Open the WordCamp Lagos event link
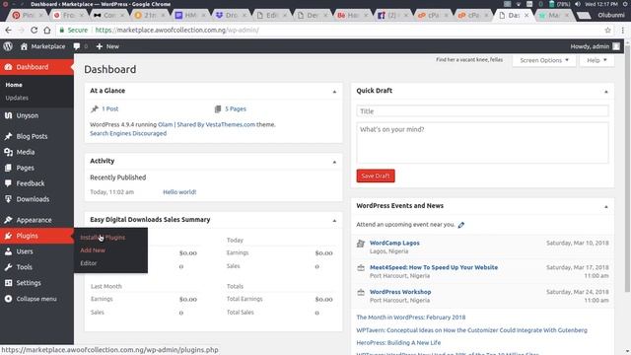Screen dimensions: 631x355 [x=394, y=243]
